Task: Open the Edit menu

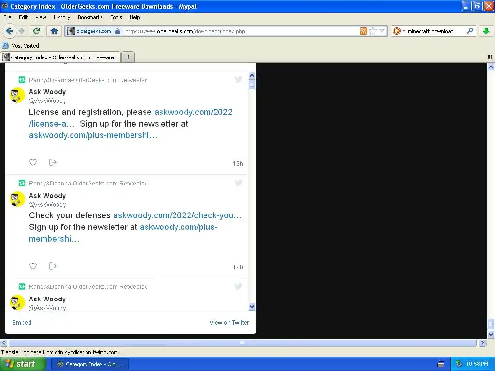Action: point(23,17)
